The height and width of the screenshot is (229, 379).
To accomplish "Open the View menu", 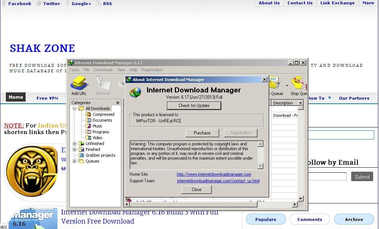I will (121, 70).
